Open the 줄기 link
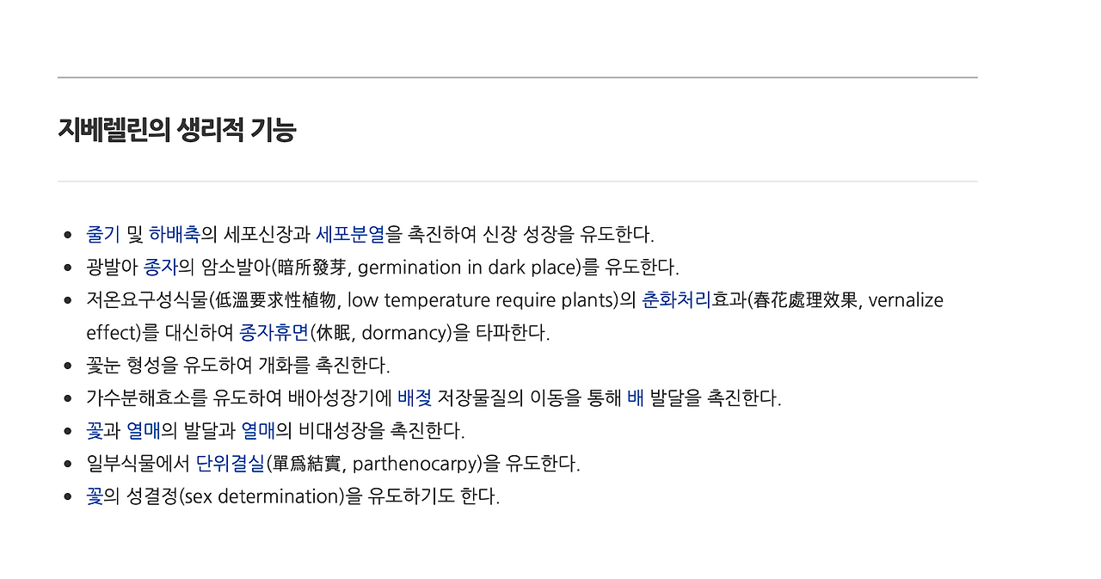This screenshot has height=579, width=1101. pos(103,234)
